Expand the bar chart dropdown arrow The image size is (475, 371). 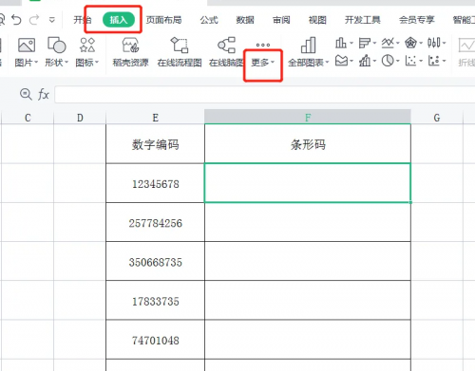point(374,43)
